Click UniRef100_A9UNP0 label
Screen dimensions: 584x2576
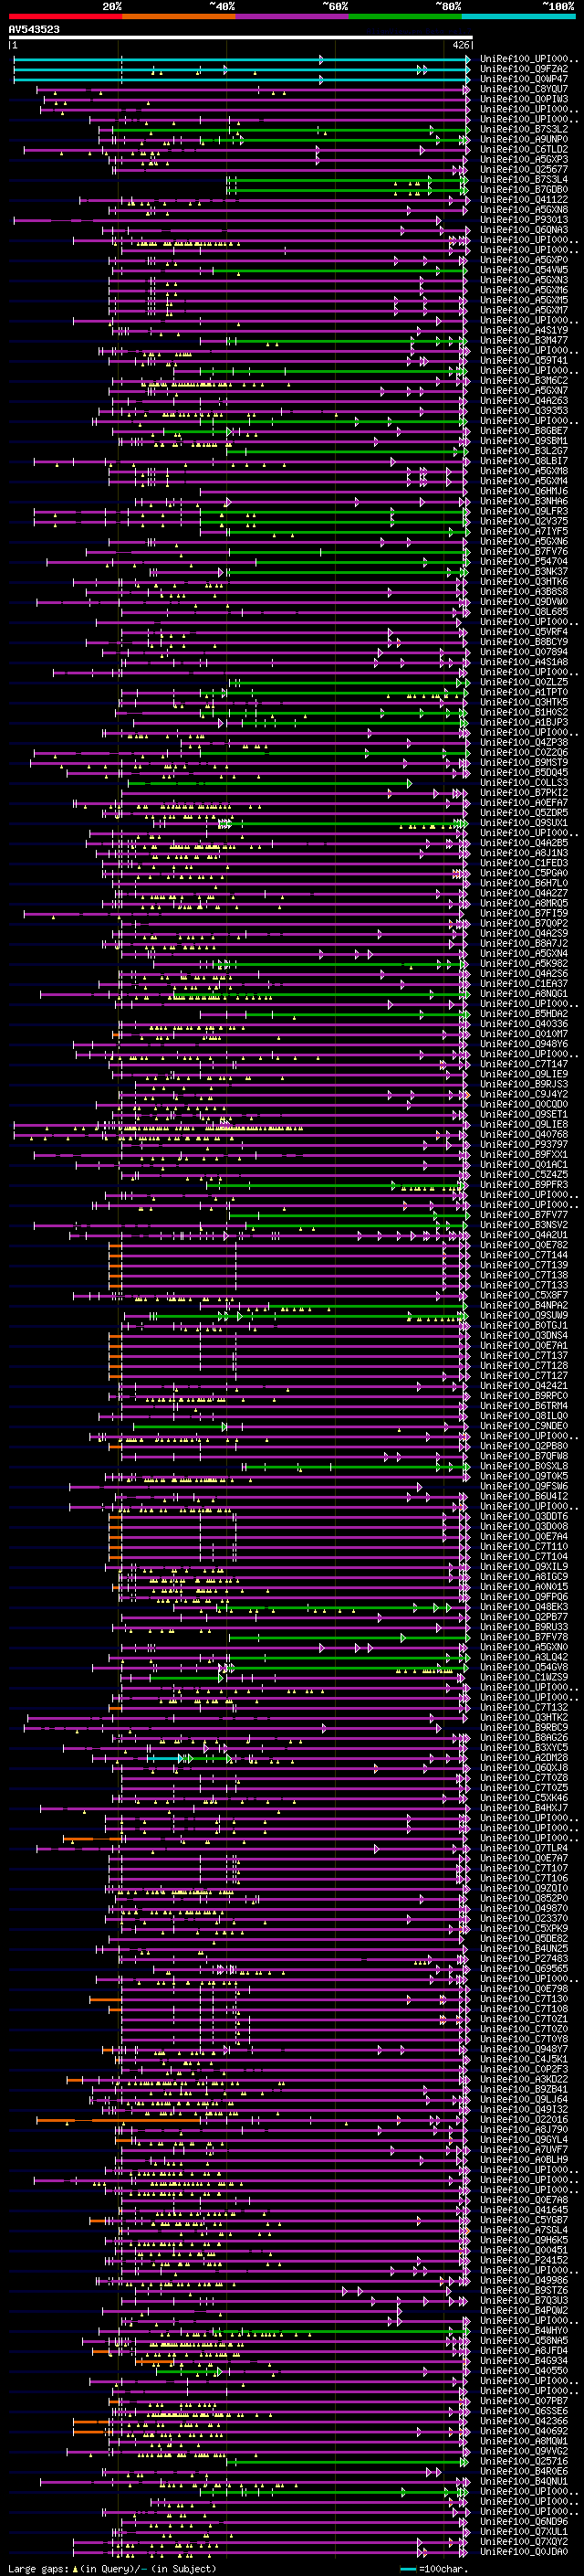tap(524, 139)
